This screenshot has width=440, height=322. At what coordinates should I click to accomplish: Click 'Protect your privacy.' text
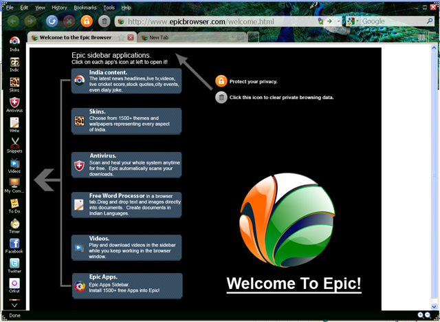coord(254,82)
